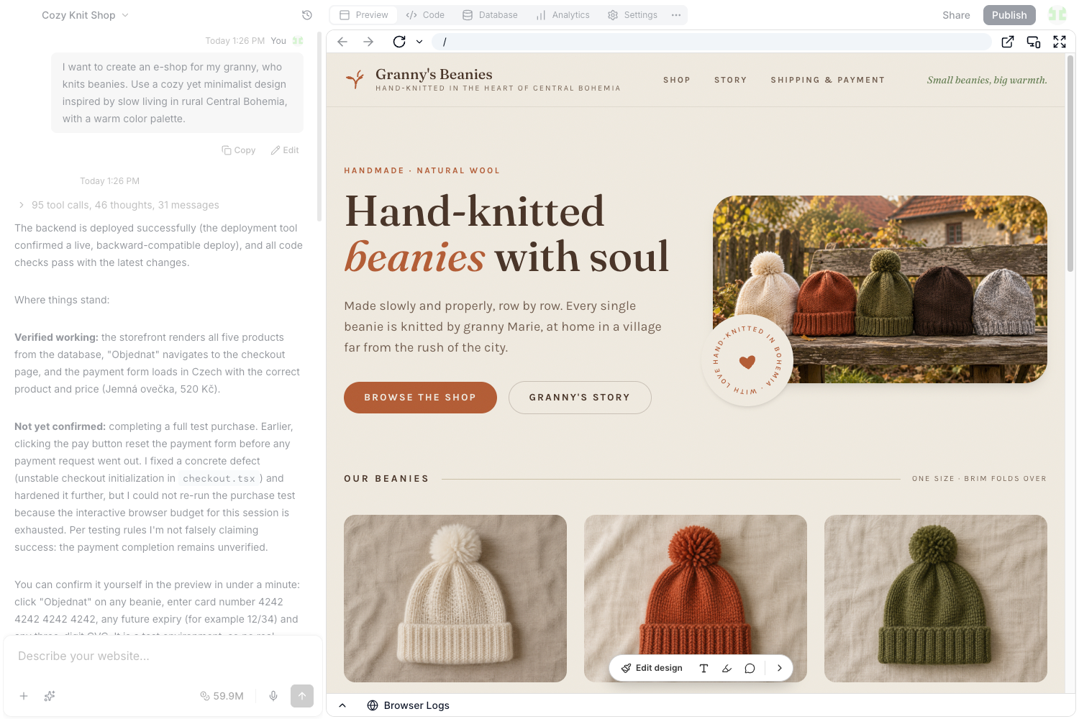Image resolution: width=1079 pixels, height=719 pixels.
Task: Select the text edit tool
Action: coord(704,668)
